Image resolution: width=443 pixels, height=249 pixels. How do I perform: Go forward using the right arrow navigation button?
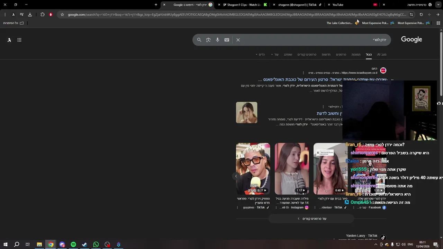point(438,15)
